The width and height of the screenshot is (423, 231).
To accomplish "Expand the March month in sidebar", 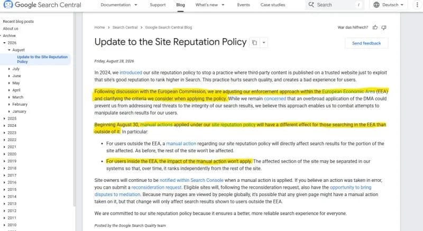I will [9, 97].
